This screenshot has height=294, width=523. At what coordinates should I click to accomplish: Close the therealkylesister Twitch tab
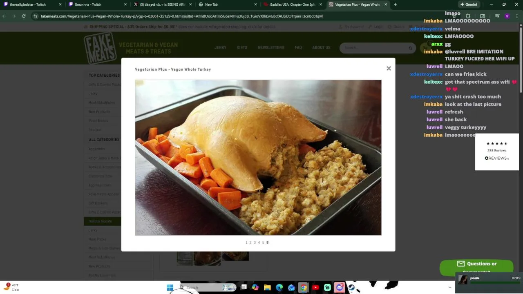[x=60, y=4]
